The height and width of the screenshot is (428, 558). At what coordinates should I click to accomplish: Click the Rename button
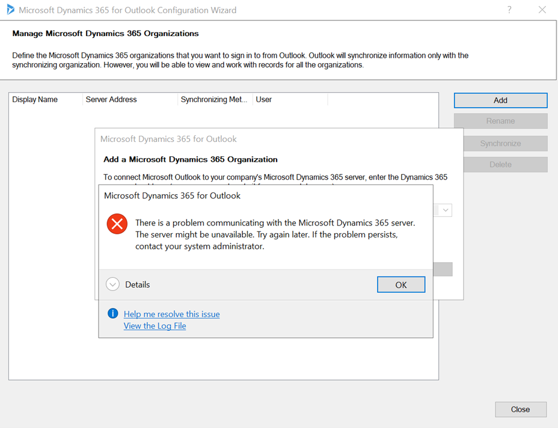[500, 121]
